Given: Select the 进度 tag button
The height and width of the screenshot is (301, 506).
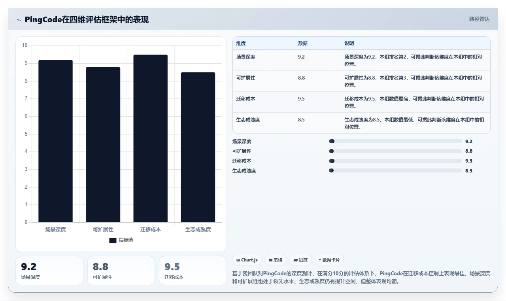Looking at the screenshot, I should pos(300,260).
